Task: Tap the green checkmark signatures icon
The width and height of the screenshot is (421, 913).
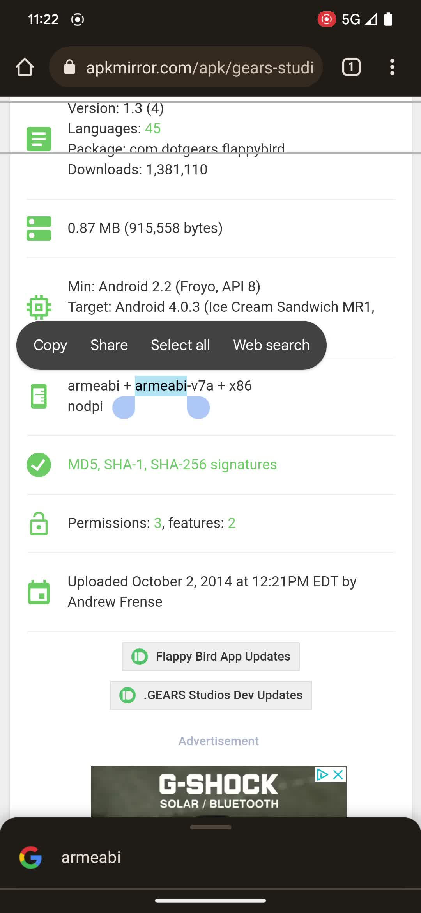Action: [39, 465]
